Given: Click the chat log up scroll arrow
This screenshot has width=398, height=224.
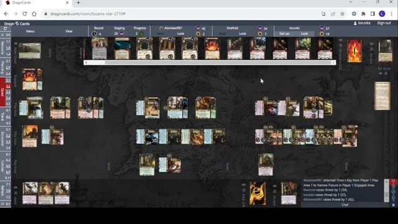Looking at the screenshot, I should point(386,181).
